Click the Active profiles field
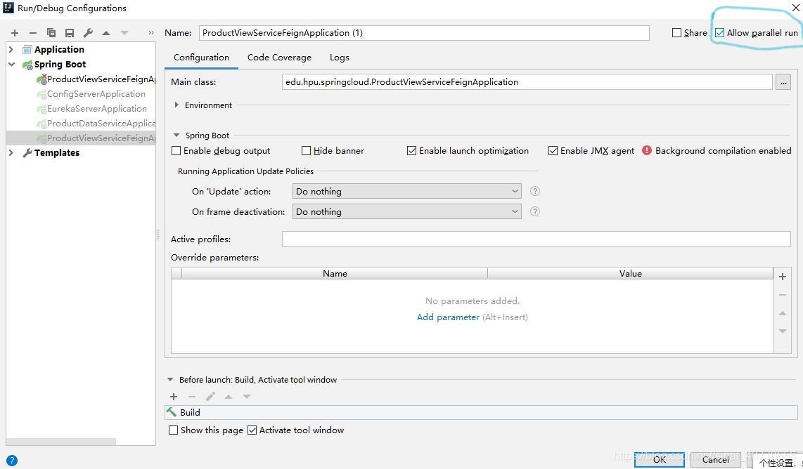The height and width of the screenshot is (469, 803). click(537, 239)
